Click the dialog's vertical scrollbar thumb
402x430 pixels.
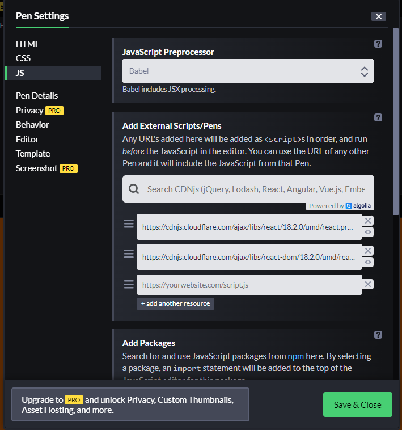point(395,122)
